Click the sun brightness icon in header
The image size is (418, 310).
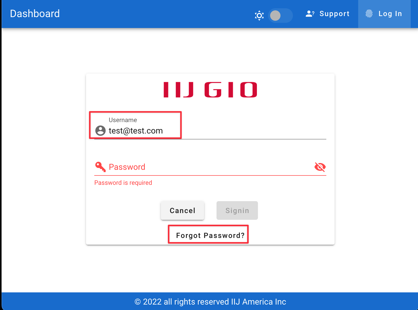(x=259, y=16)
